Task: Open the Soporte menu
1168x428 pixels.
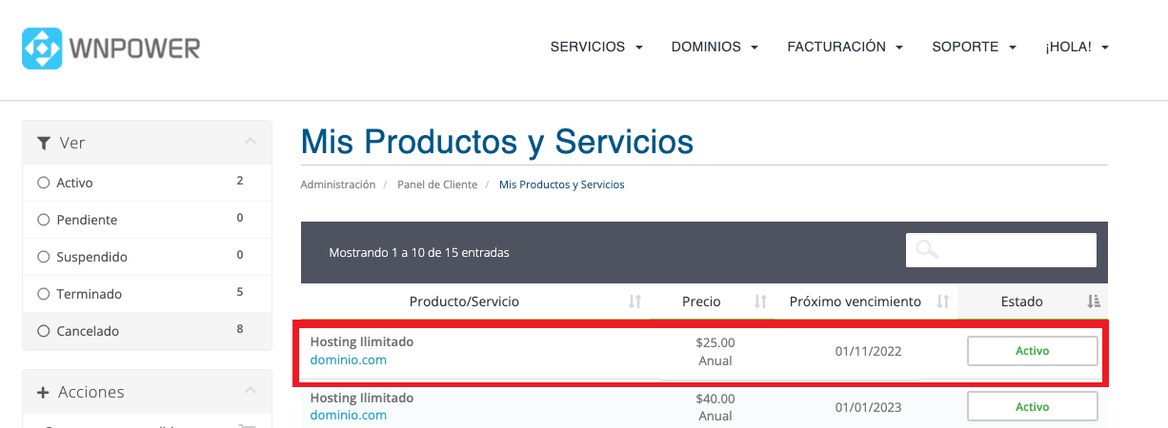Action: point(975,47)
